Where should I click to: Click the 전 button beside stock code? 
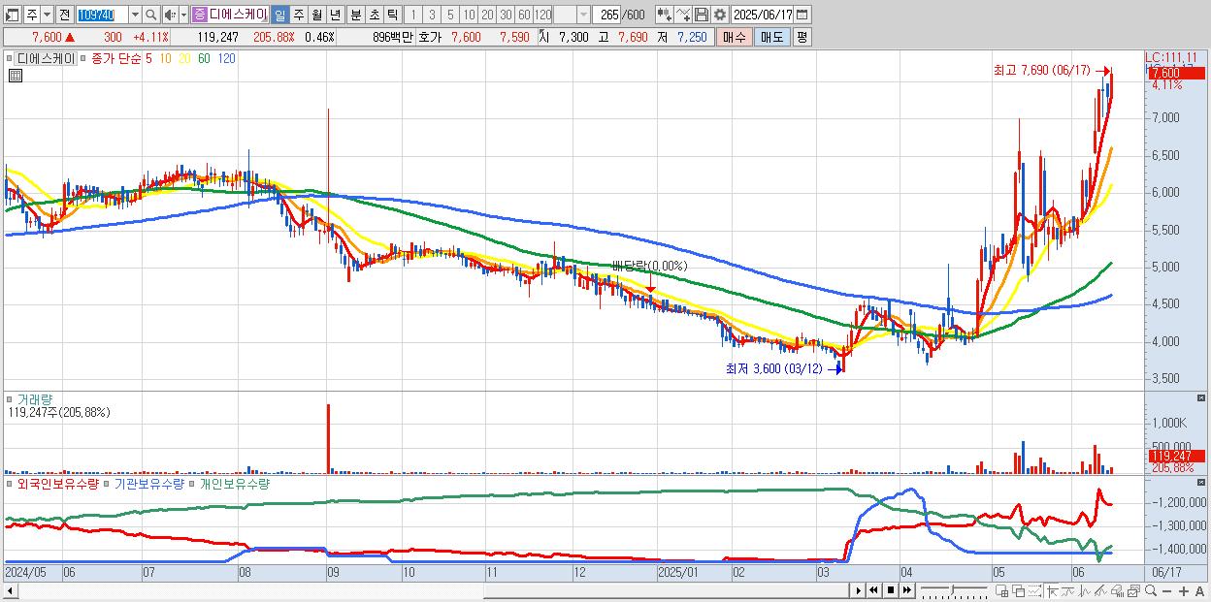point(64,15)
